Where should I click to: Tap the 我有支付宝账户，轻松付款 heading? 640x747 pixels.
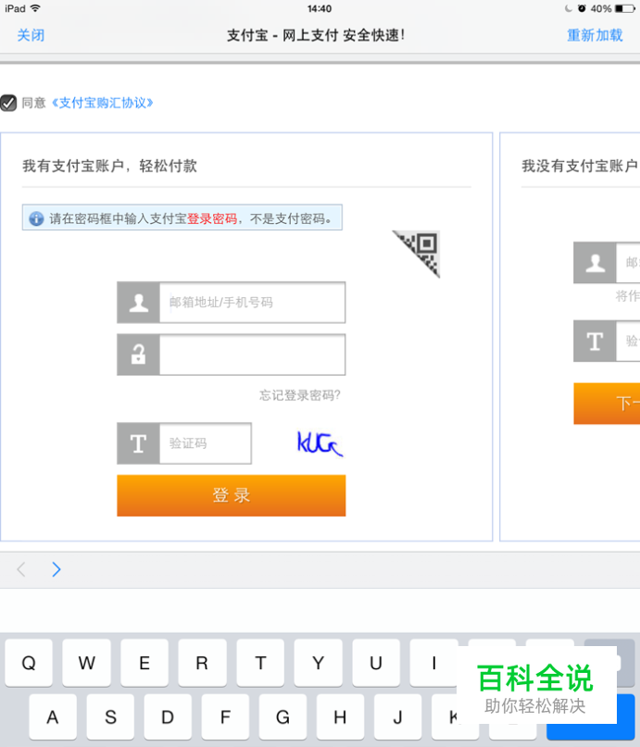click(109, 166)
